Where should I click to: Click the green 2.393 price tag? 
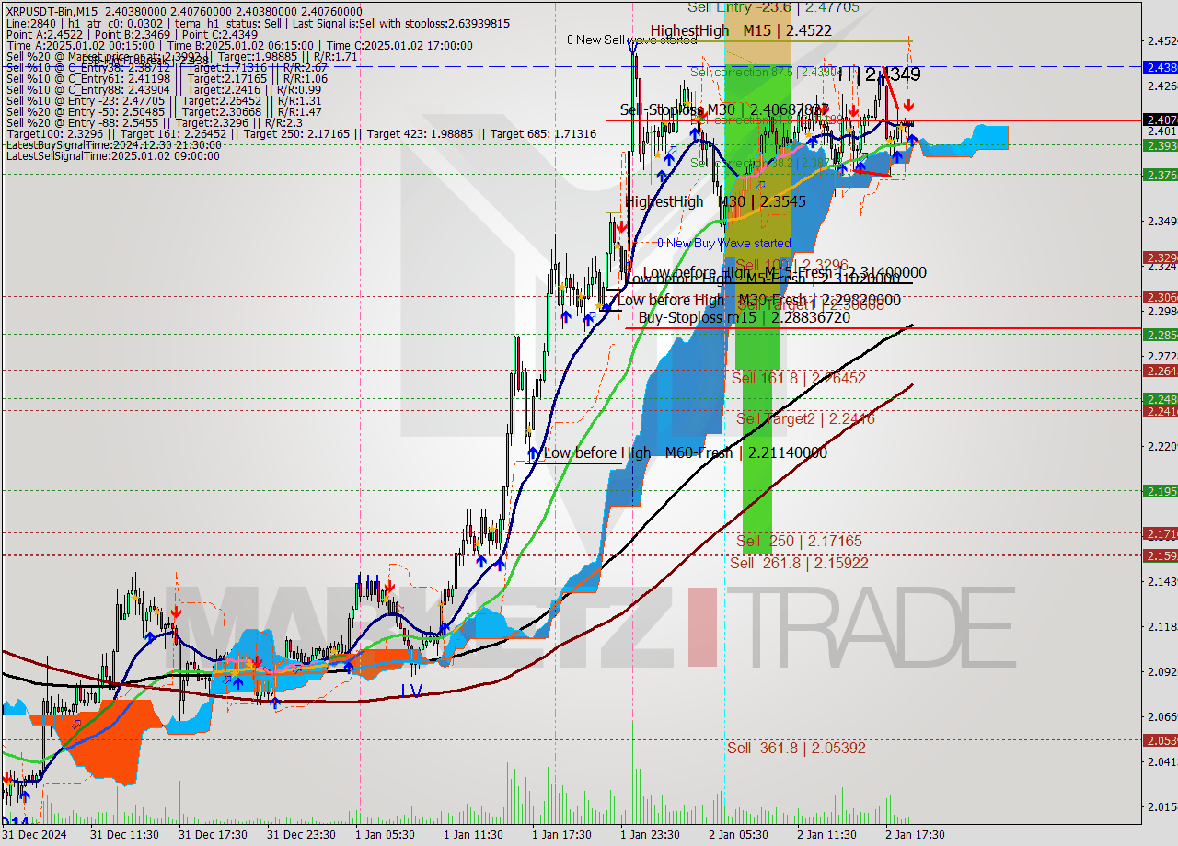click(x=1160, y=145)
